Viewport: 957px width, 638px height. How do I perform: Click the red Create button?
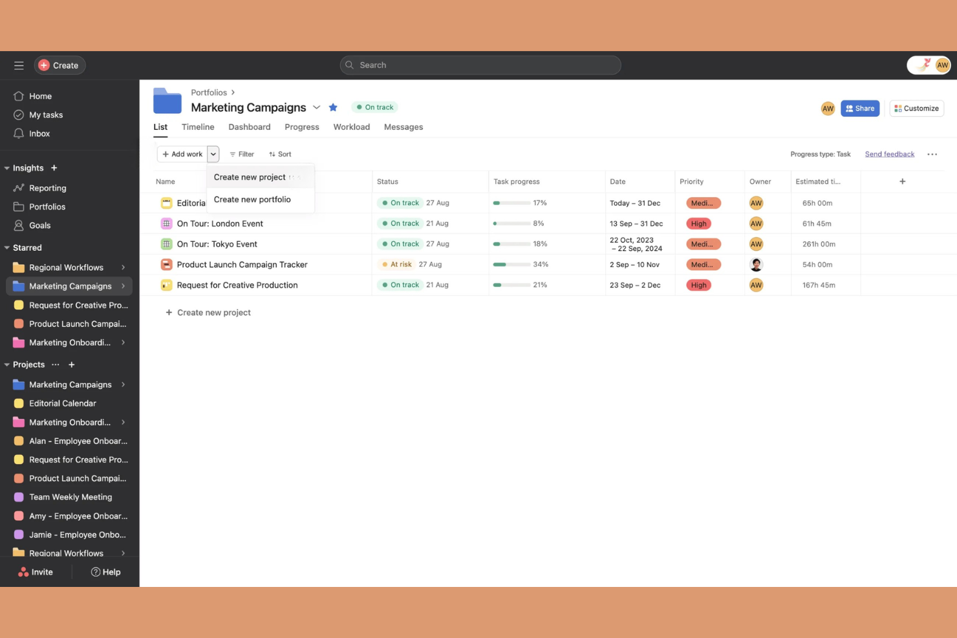tap(59, 65)
